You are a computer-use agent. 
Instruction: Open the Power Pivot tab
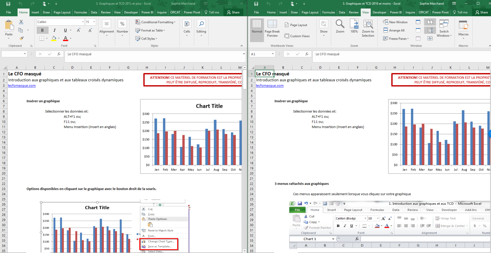(x=192, y=12)
